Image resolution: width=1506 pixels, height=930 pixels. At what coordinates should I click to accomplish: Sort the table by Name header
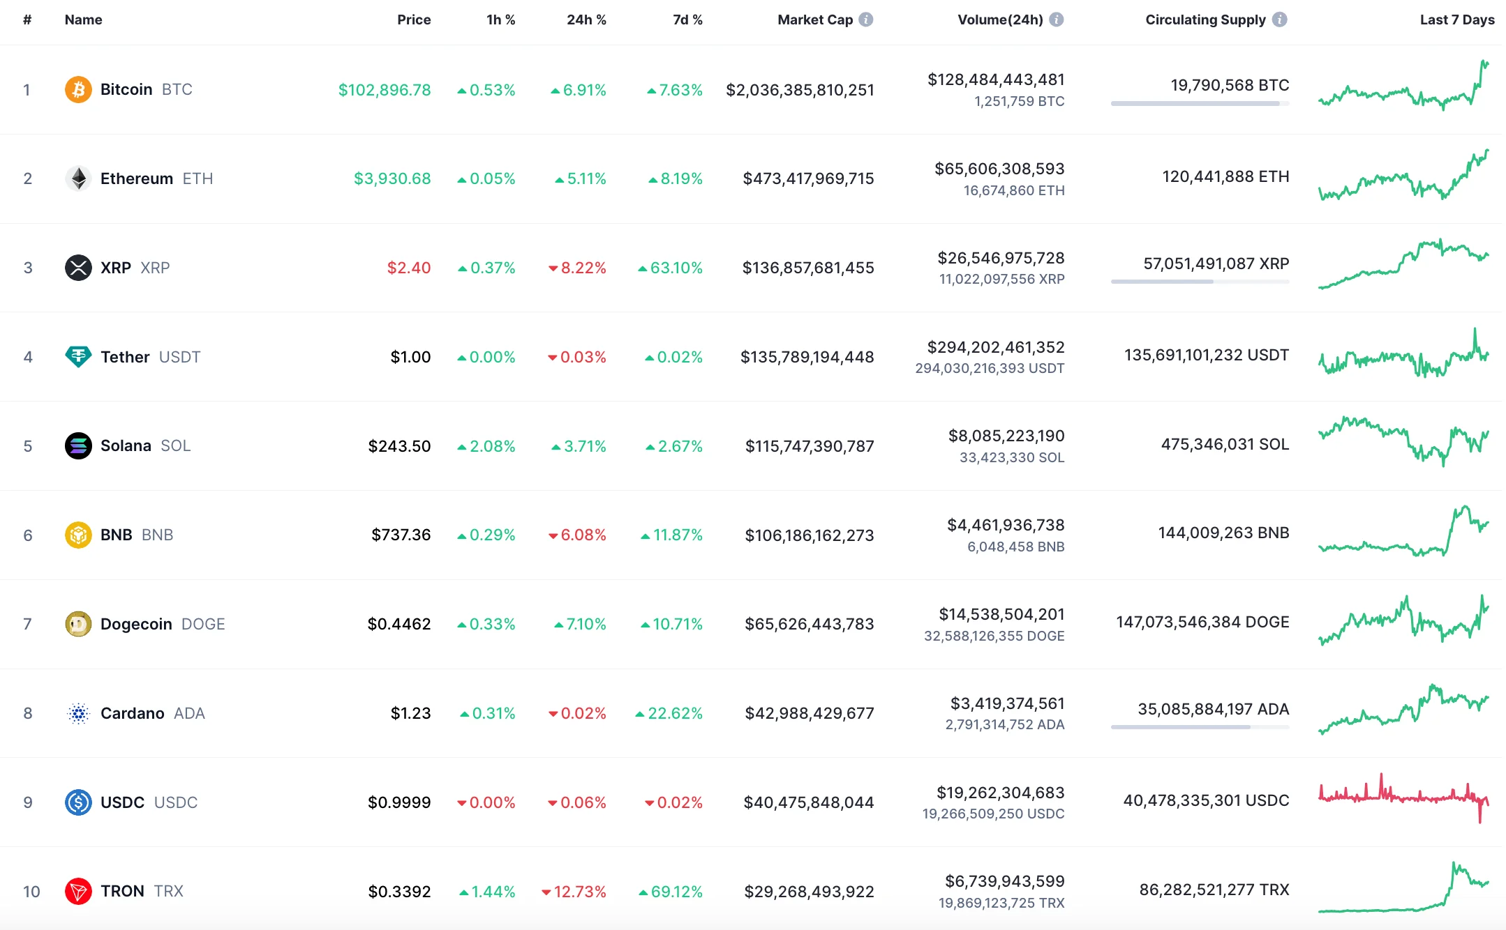click(83, 20)
